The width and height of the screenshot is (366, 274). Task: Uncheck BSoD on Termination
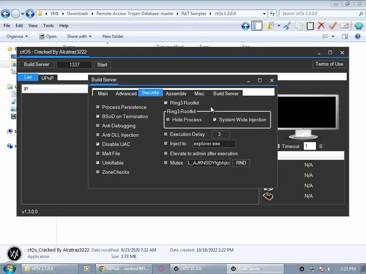(98, 116)
